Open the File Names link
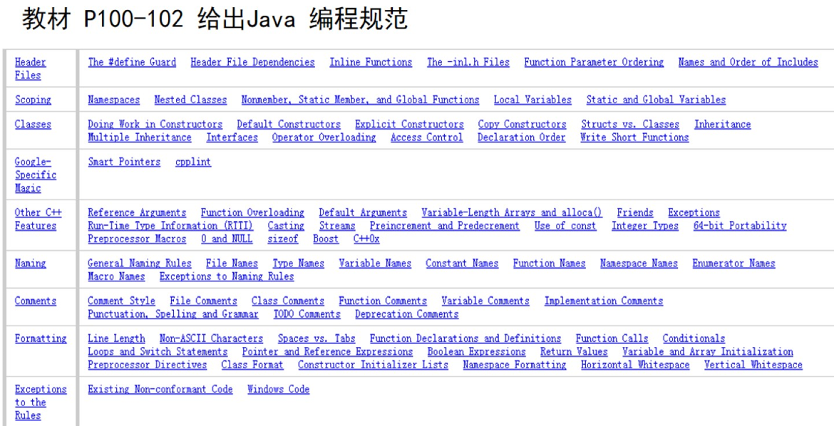 232,264
